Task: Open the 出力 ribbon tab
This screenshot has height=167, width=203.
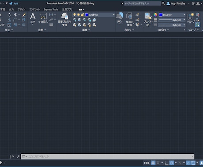Action: coord(11,10)
